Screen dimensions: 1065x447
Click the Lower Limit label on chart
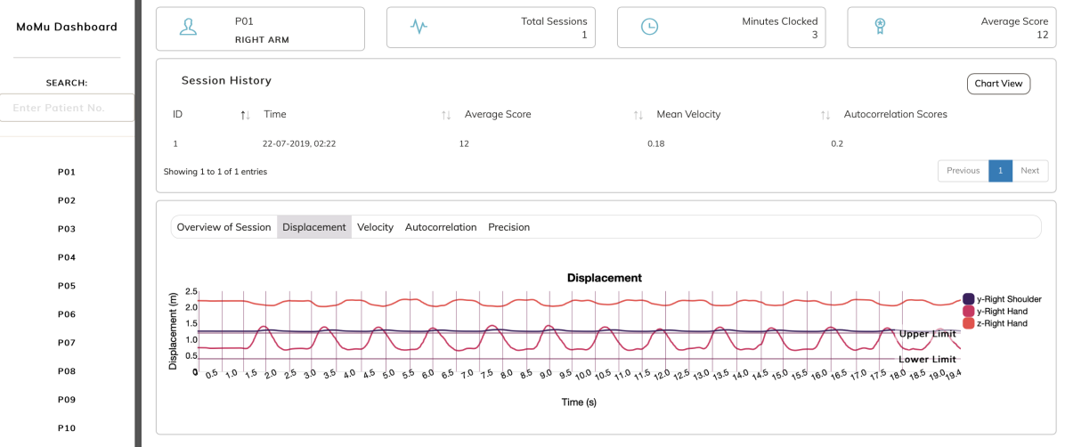[927, 360]
